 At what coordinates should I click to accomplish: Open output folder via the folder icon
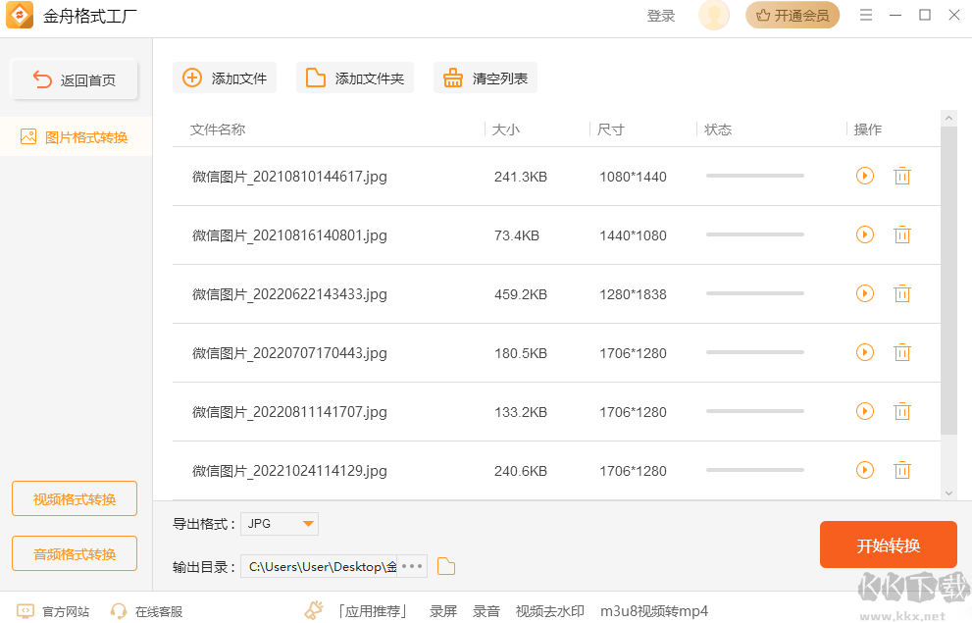(x=446, y=566)
